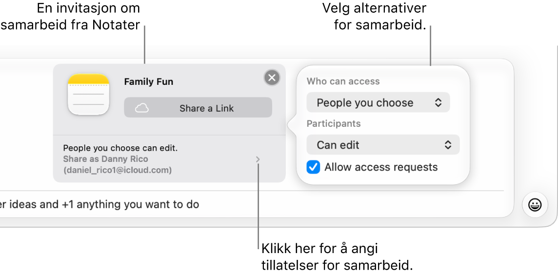Click the Participants section label
Viewport: 558px width, 275px height.
tap(334, 124)
